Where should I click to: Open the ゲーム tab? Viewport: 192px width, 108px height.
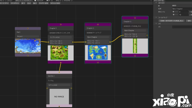point(50,1)
